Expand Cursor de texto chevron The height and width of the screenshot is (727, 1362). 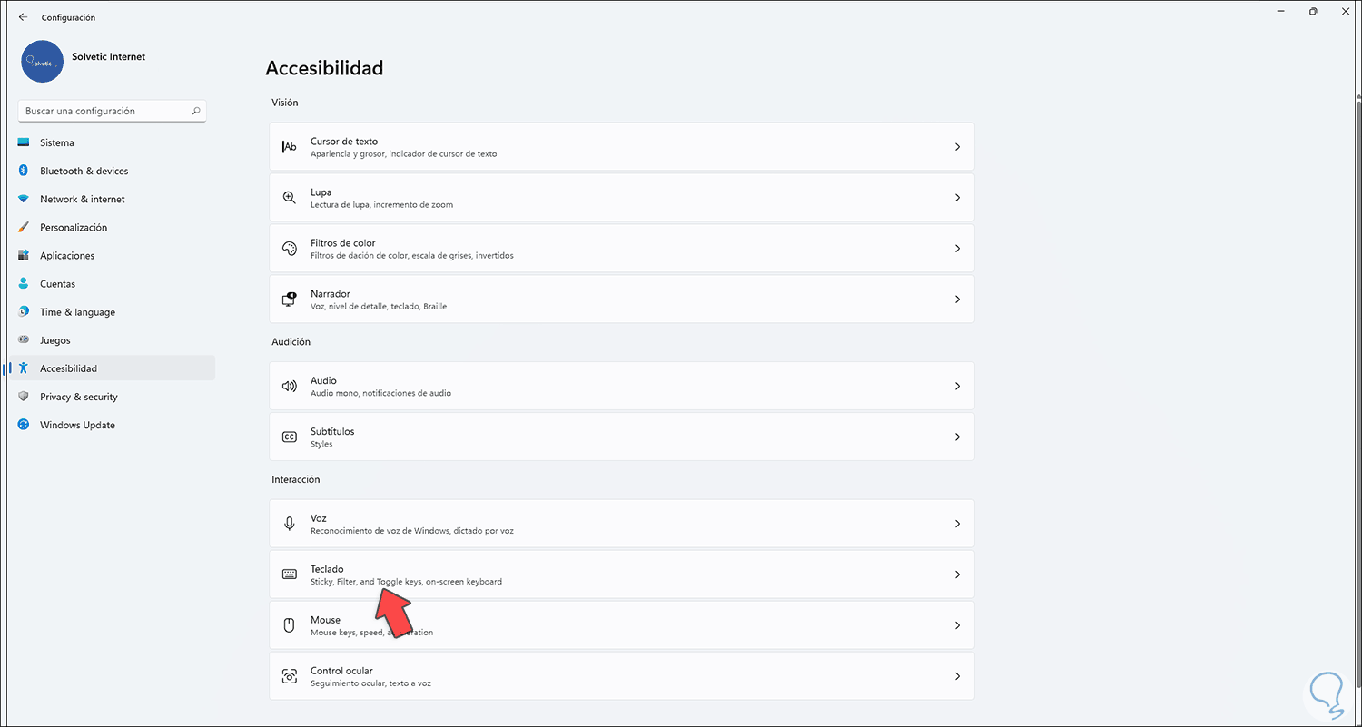coord(957,146)
